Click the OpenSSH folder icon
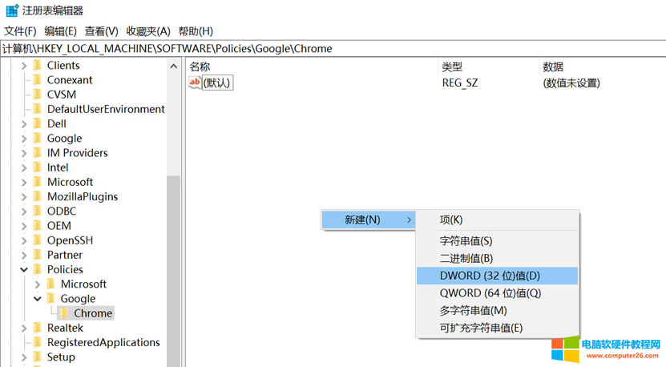Viewport: 666px width, 367px height. click(x=37, y=240)
